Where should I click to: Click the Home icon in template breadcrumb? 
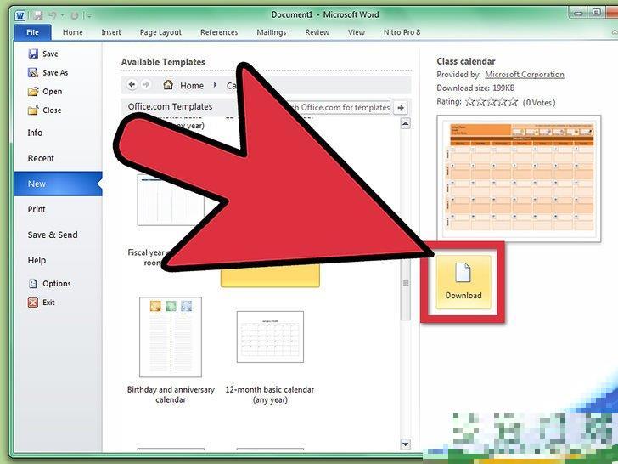point(168,85)
